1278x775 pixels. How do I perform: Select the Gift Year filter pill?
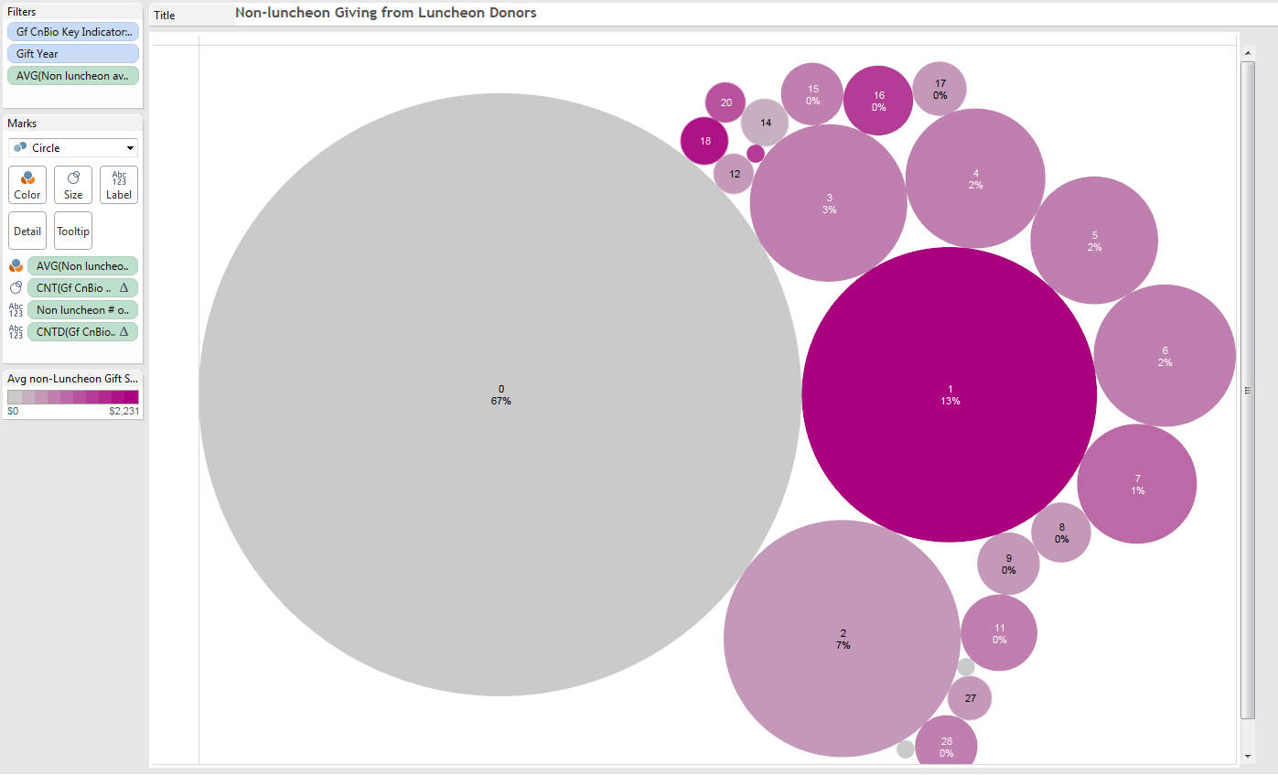[73, 54]
